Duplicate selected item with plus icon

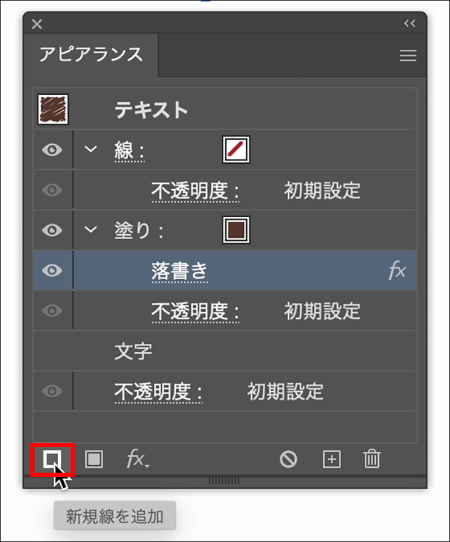pos(331,459)
